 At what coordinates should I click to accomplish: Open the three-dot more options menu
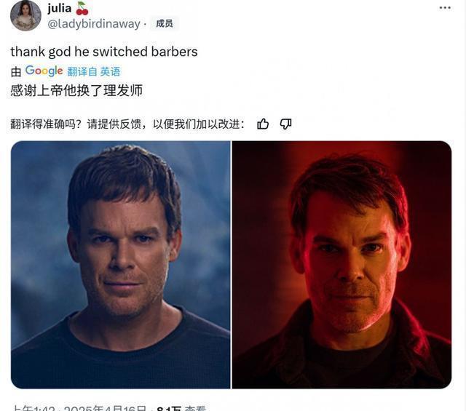click(x=445, y=8)
